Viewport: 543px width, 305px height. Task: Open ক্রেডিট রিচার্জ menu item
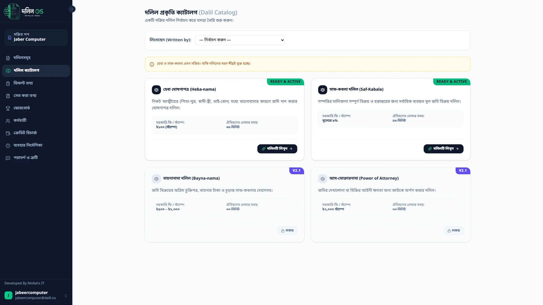point(36,133)
